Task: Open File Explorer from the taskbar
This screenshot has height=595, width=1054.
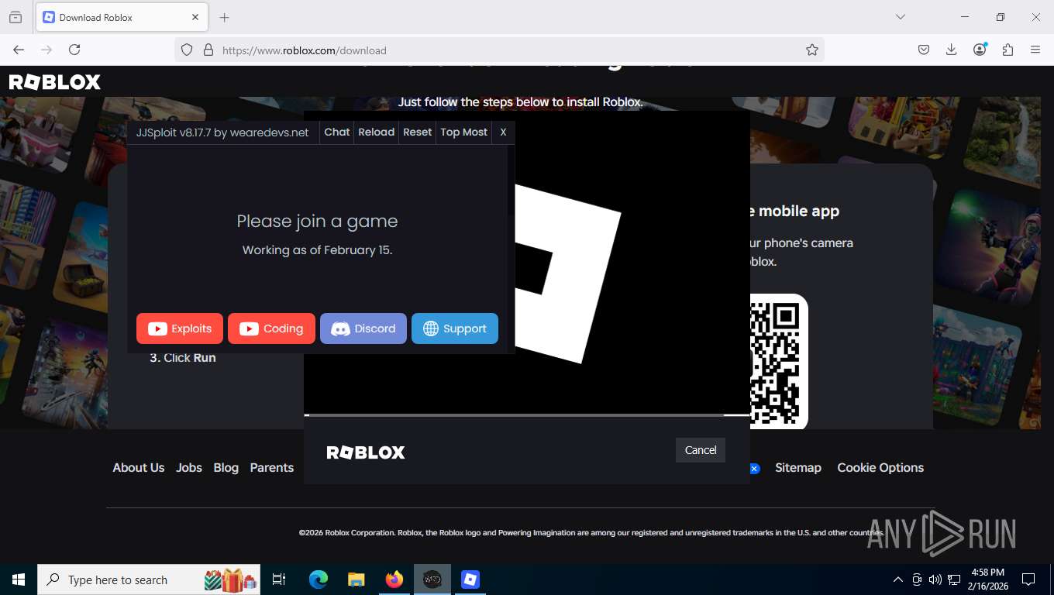Action: (x=356, y=580)
